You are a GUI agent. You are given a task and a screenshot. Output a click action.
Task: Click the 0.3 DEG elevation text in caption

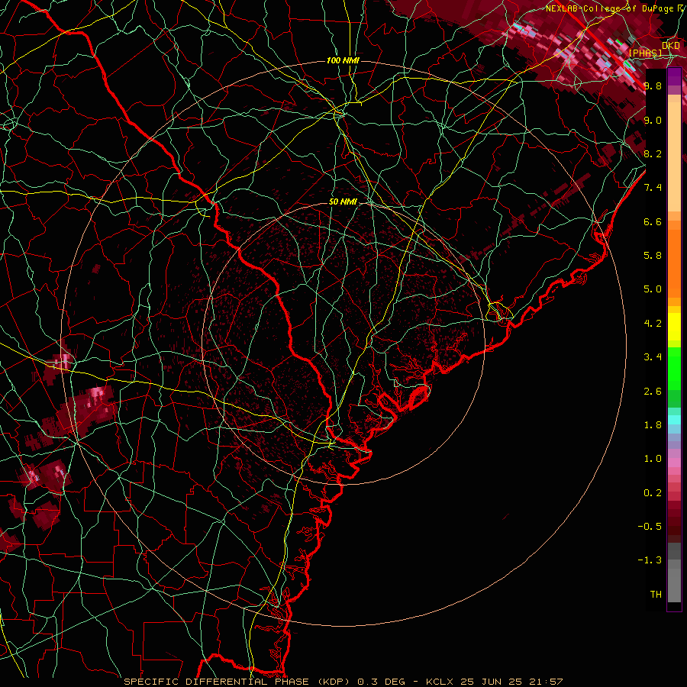pos(382,682)
